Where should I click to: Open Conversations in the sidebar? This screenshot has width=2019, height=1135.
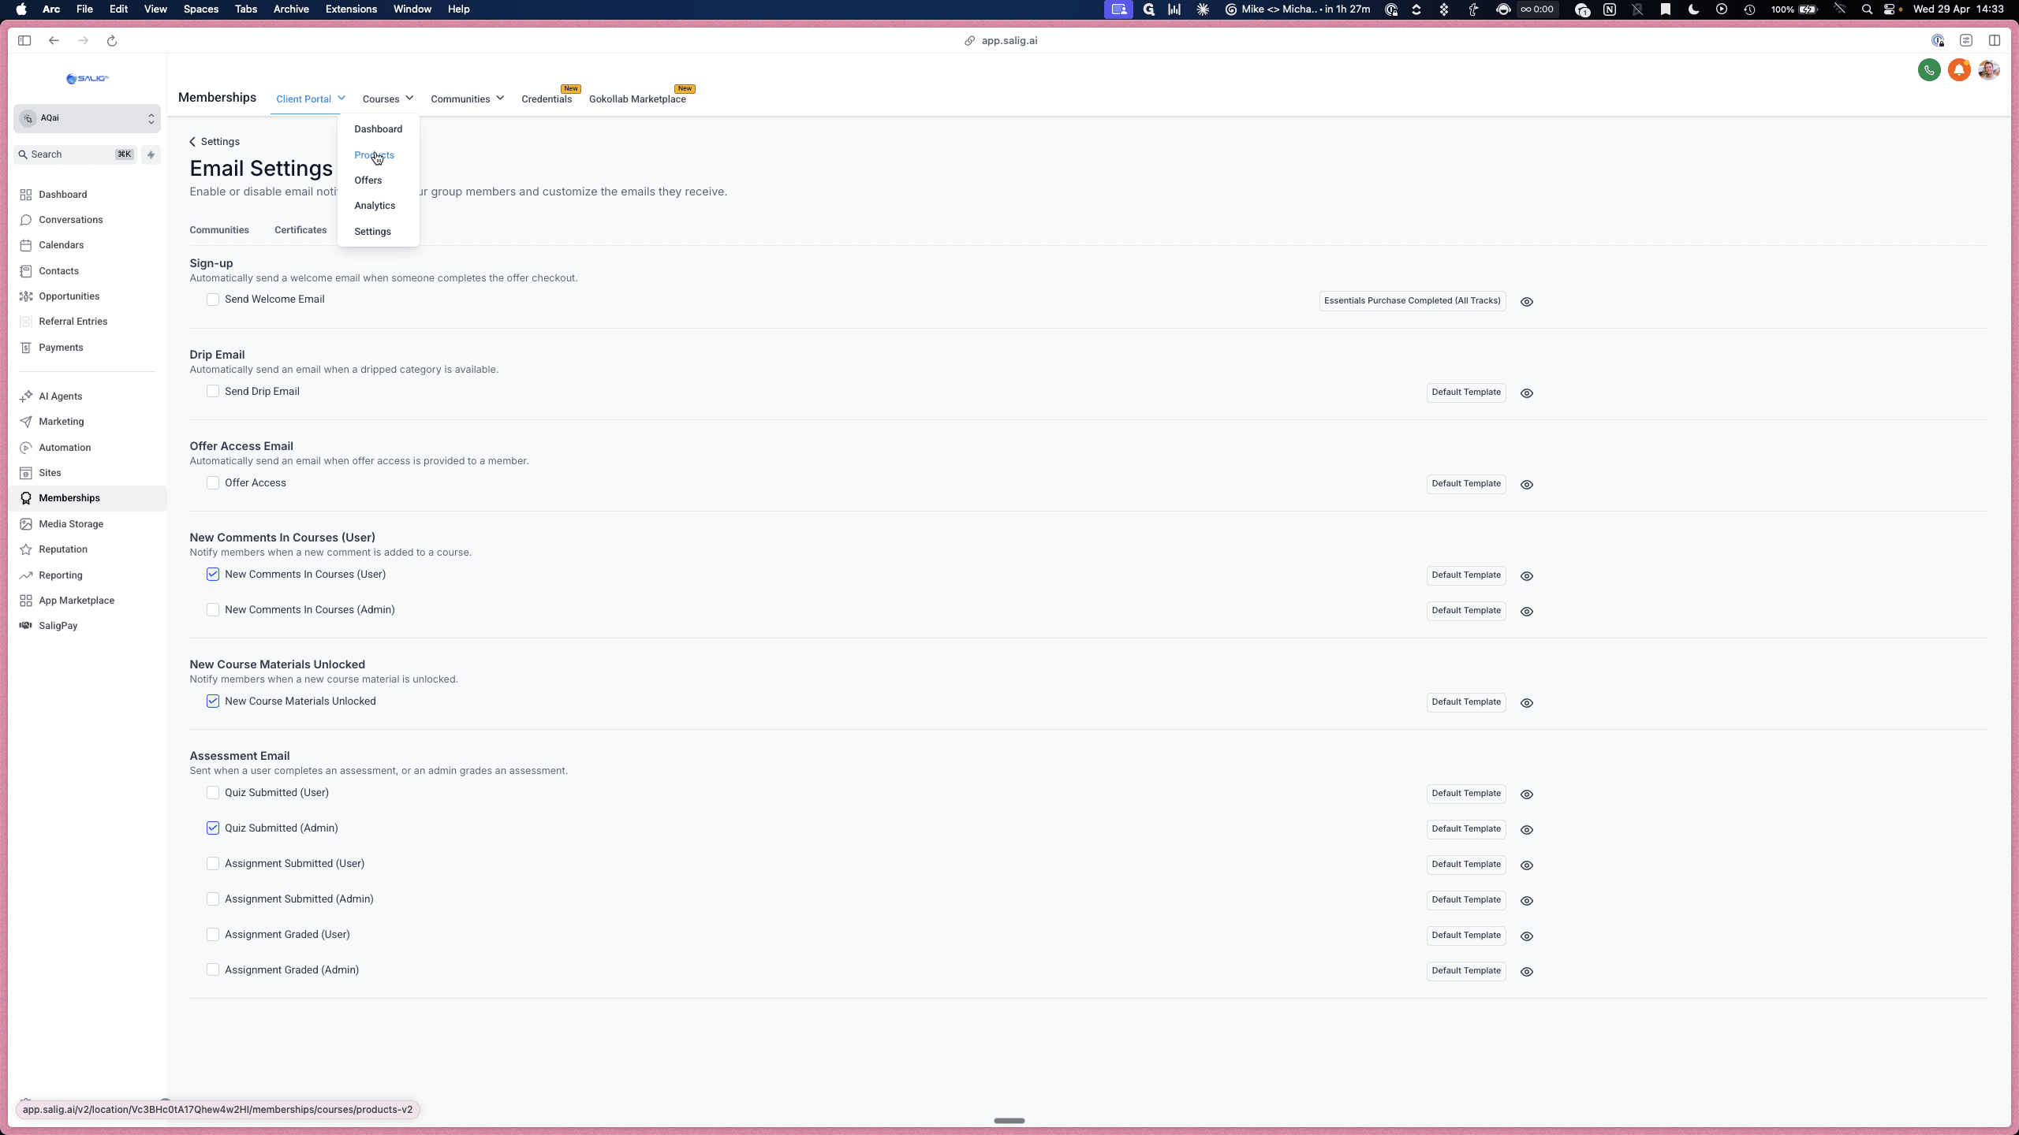click(70, 220)
